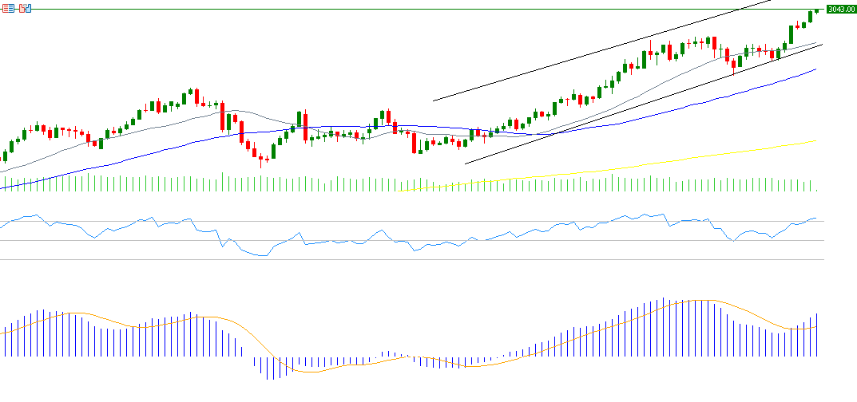
Task: Select the upper black channel trend line
Action: (x=599, y=56)
